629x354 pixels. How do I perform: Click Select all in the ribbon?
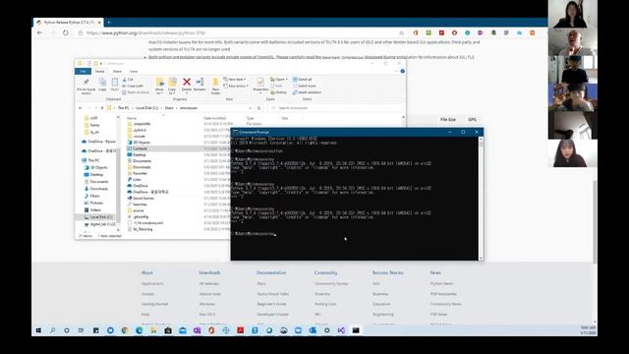(x=302, y=80)
